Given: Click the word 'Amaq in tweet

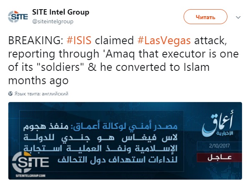Looking at the screenshot, I should pyautogui.click(x=119, y=54).
